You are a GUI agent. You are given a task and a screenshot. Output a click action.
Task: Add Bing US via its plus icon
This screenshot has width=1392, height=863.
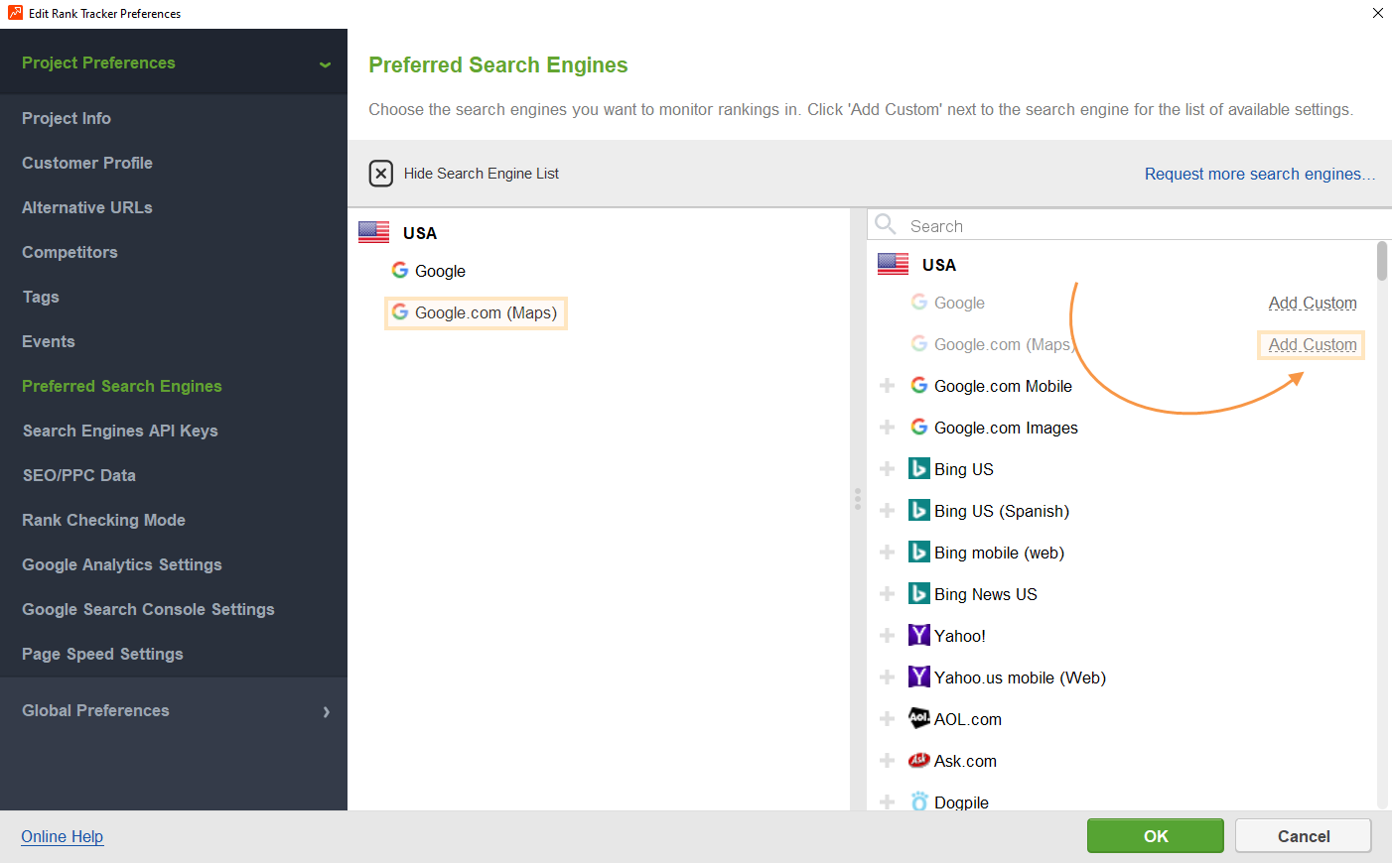pos(888,469)
